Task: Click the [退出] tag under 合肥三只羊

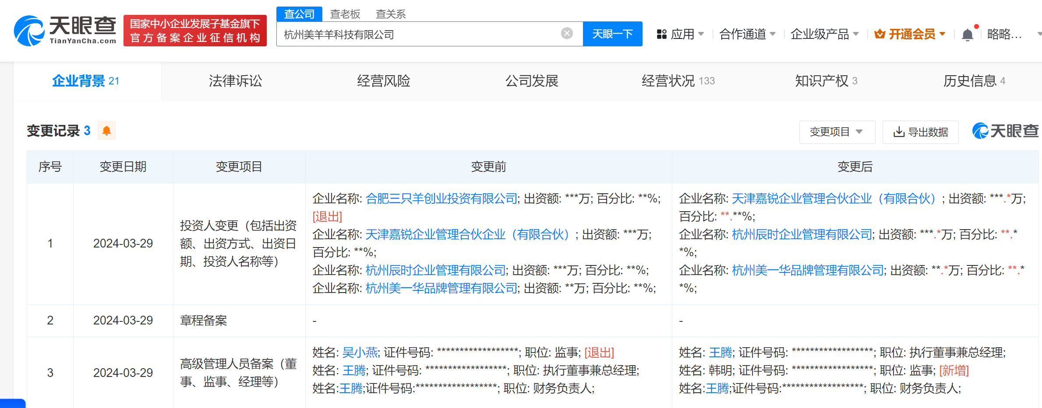Action: (x=327, y=216)
